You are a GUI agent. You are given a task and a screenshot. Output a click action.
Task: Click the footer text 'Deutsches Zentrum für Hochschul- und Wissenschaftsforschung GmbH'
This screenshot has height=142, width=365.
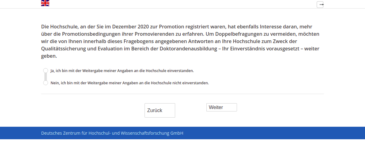click(112, 133)
